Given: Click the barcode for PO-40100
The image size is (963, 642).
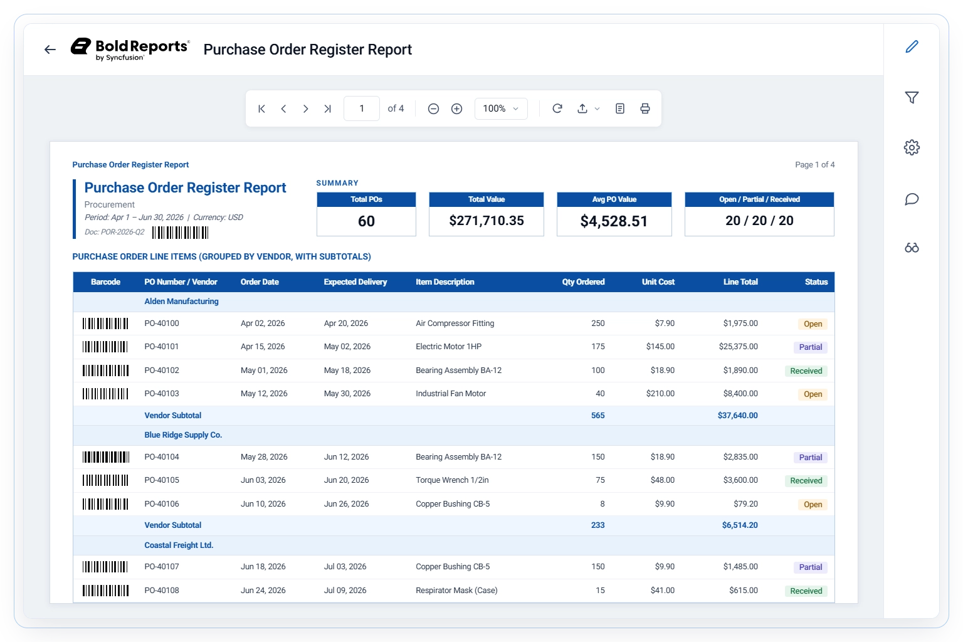Looking at the screenshot, I should pos(105,324).
